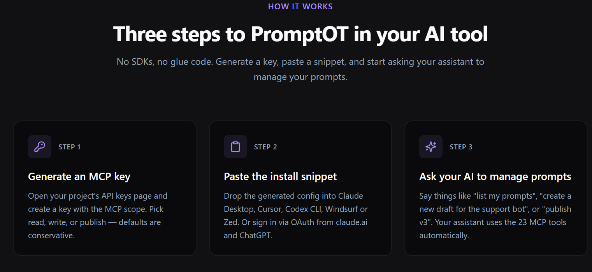
Task: Click the purple HOW IT WORKS label
Action: (300, 7)
